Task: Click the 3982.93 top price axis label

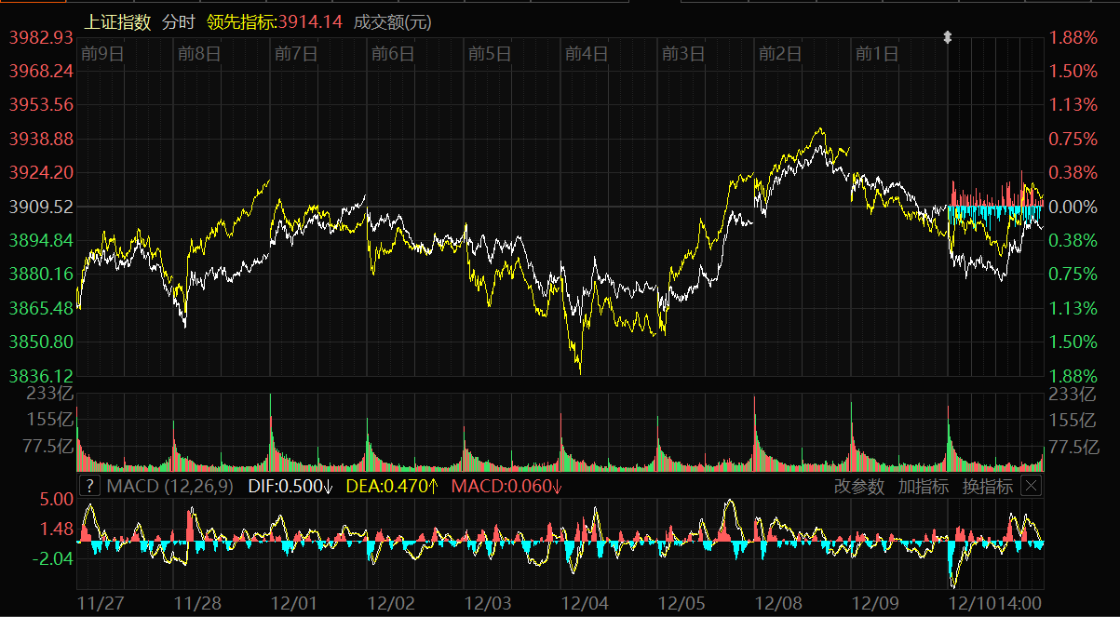Action: (41, 37)
